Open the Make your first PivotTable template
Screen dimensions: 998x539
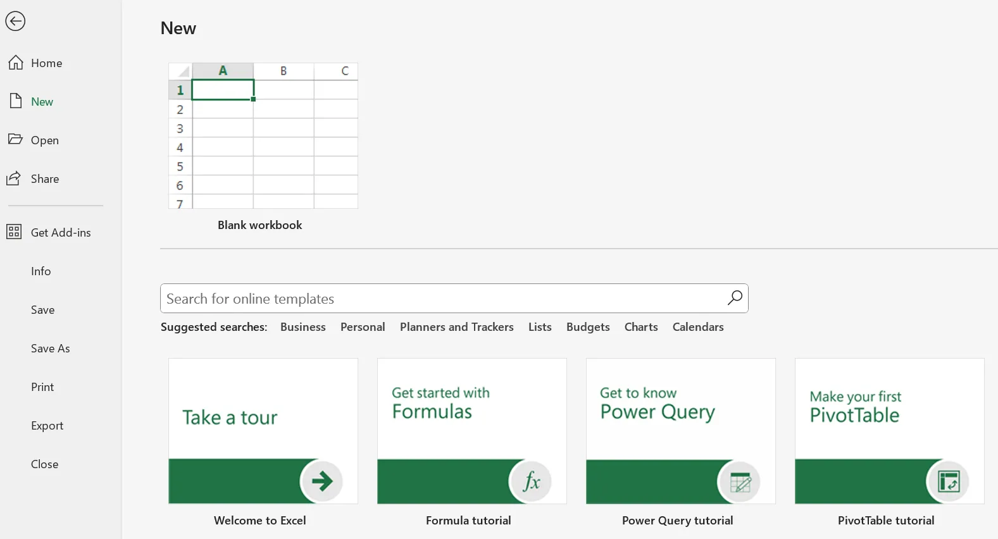click(x=890, y=431)
